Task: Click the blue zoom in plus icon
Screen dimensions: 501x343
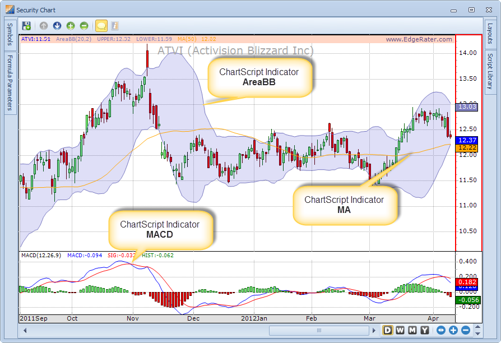Action: click(453, 330)
